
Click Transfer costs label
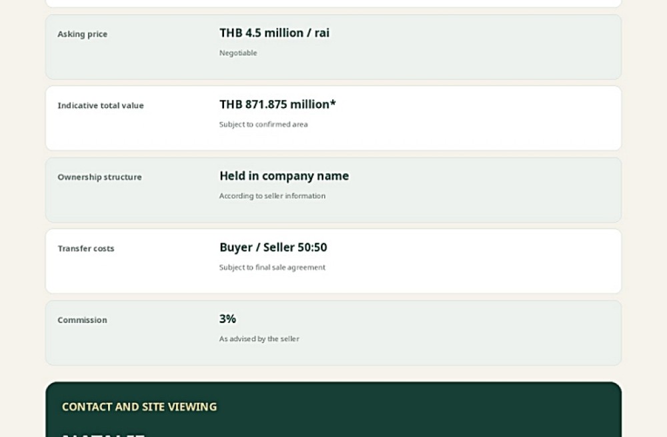[x=86, y=248]
